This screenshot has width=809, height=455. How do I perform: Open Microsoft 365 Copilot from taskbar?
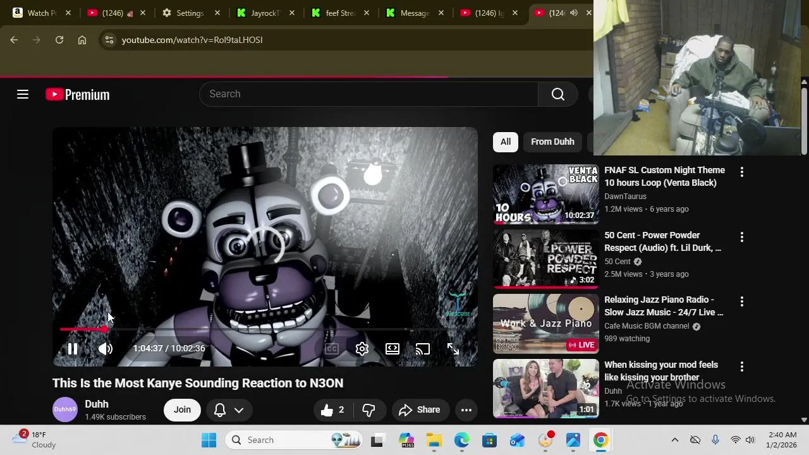coord(406,440)
